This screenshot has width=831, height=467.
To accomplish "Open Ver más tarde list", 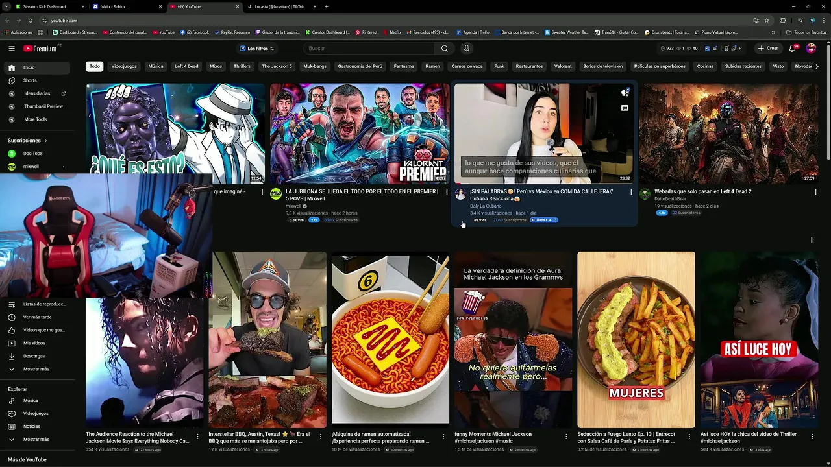I will pyautogui.click(x=36, y=317).
